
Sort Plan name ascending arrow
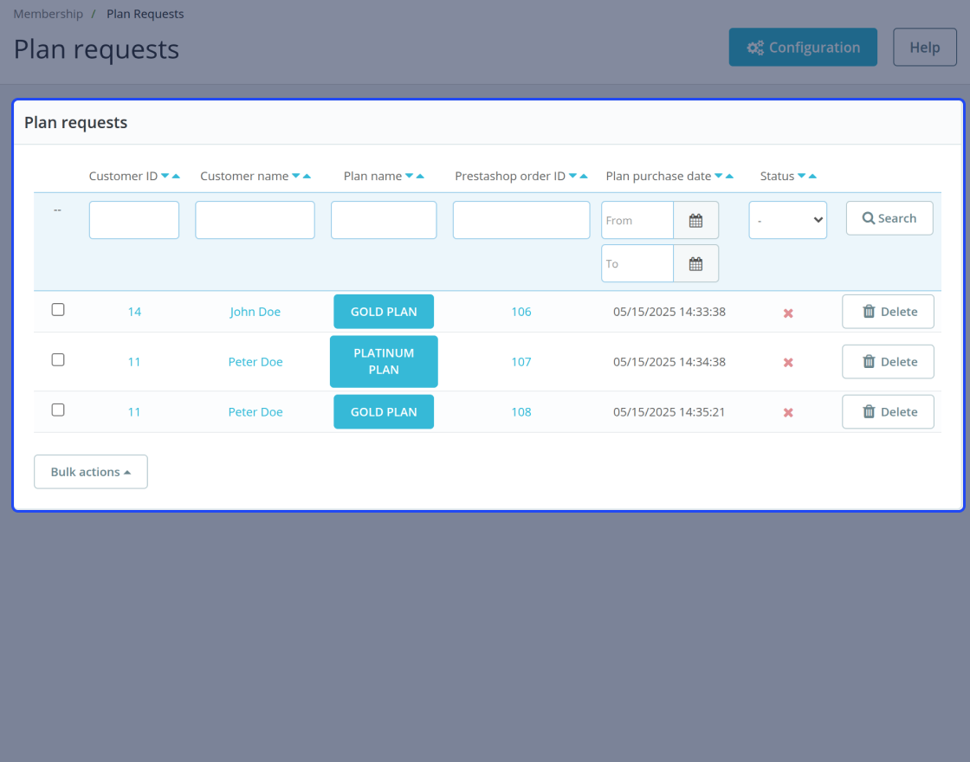click(420, 177)
